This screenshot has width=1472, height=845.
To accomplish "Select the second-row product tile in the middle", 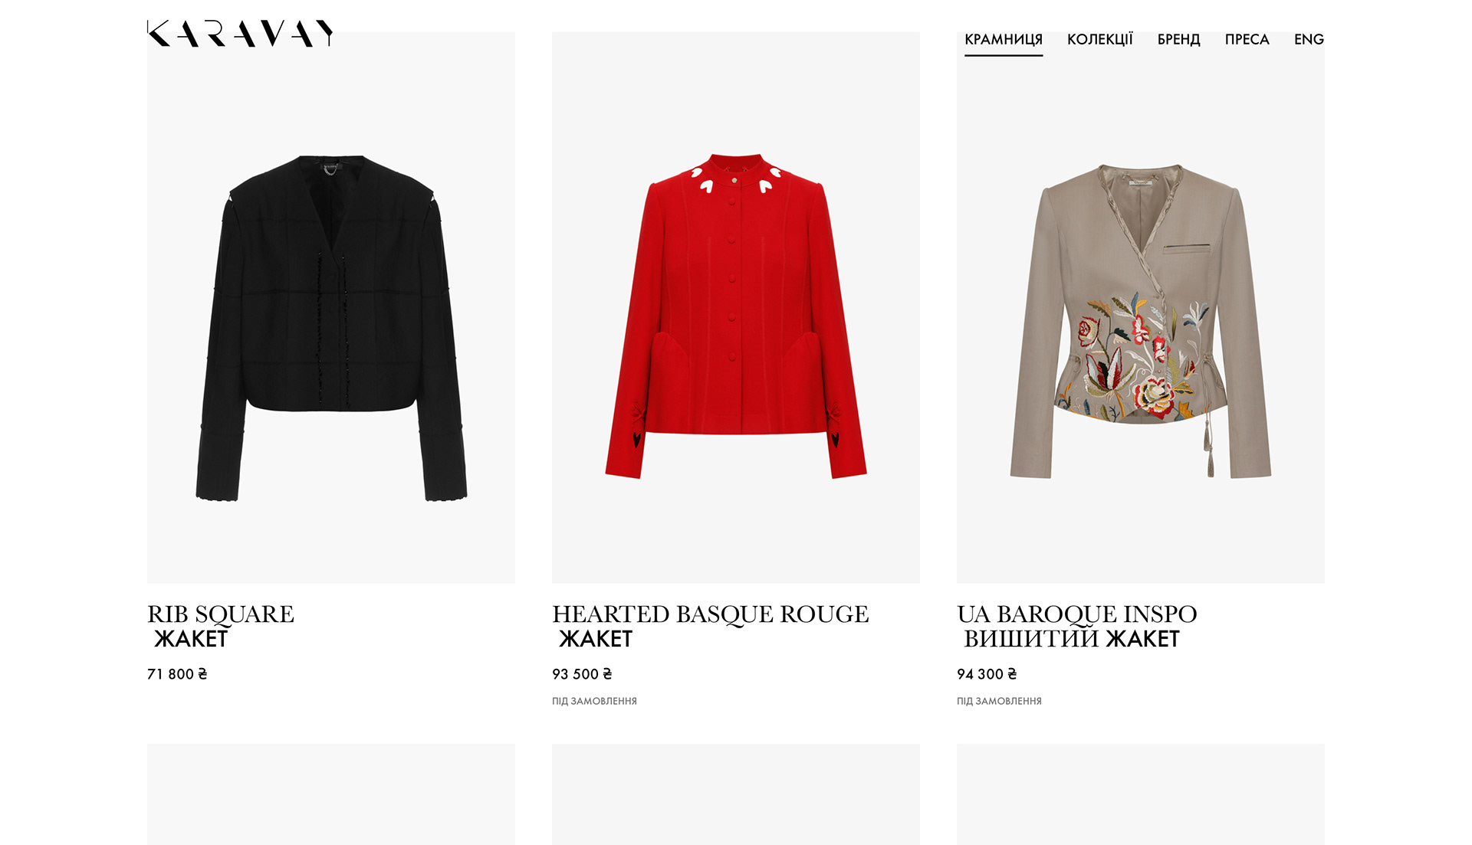I will tap(736, 794).
